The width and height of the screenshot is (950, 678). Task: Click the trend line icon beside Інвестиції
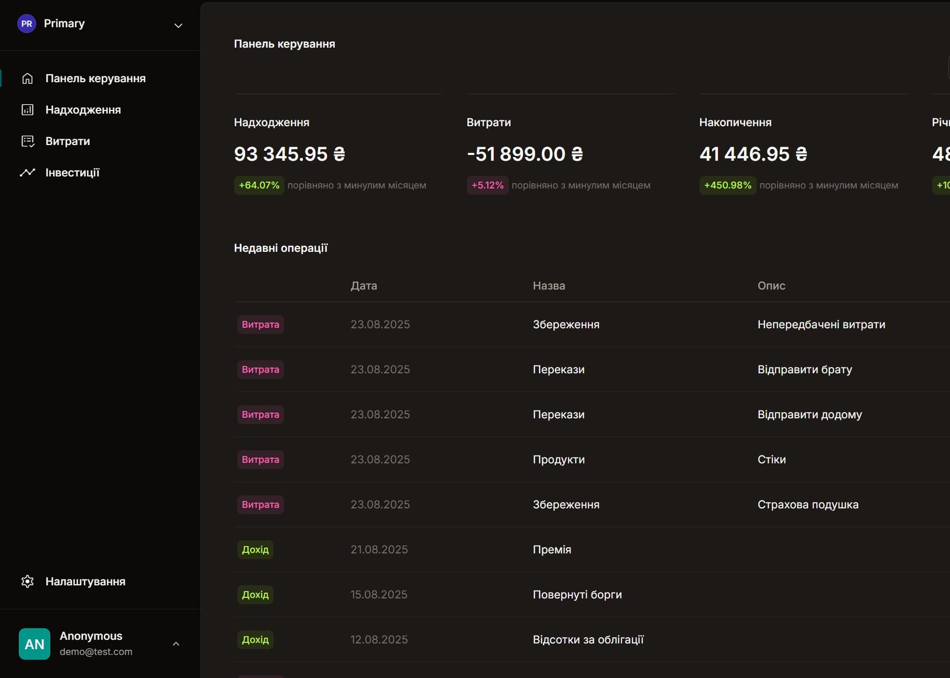click(27, 172)
